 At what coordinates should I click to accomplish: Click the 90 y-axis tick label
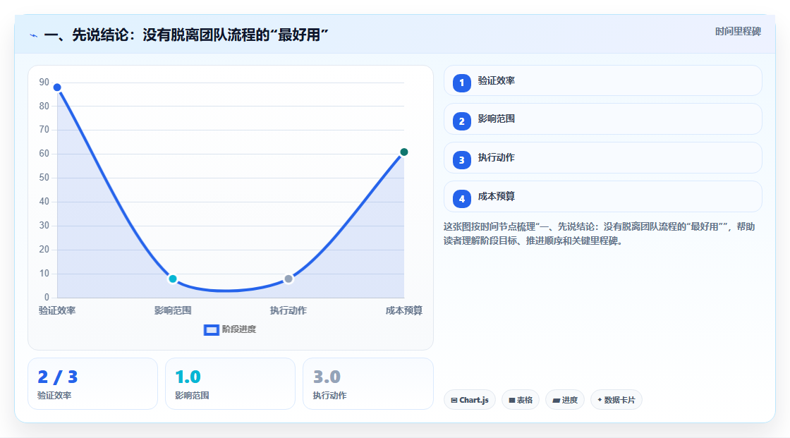tap(44, 82)
